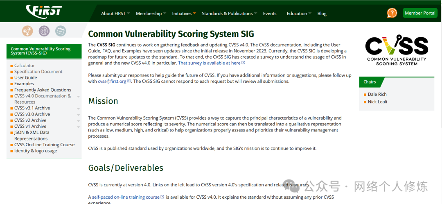Open the CVSS v2 Archive link
This screenshot has width=442, height=204.
pyautogui.click(x=30, y=120)
